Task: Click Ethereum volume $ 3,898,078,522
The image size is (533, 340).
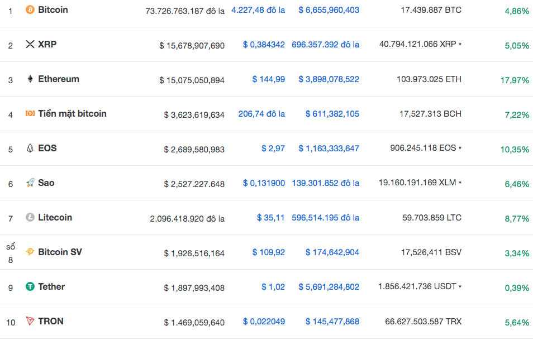Action: (329, 79)
